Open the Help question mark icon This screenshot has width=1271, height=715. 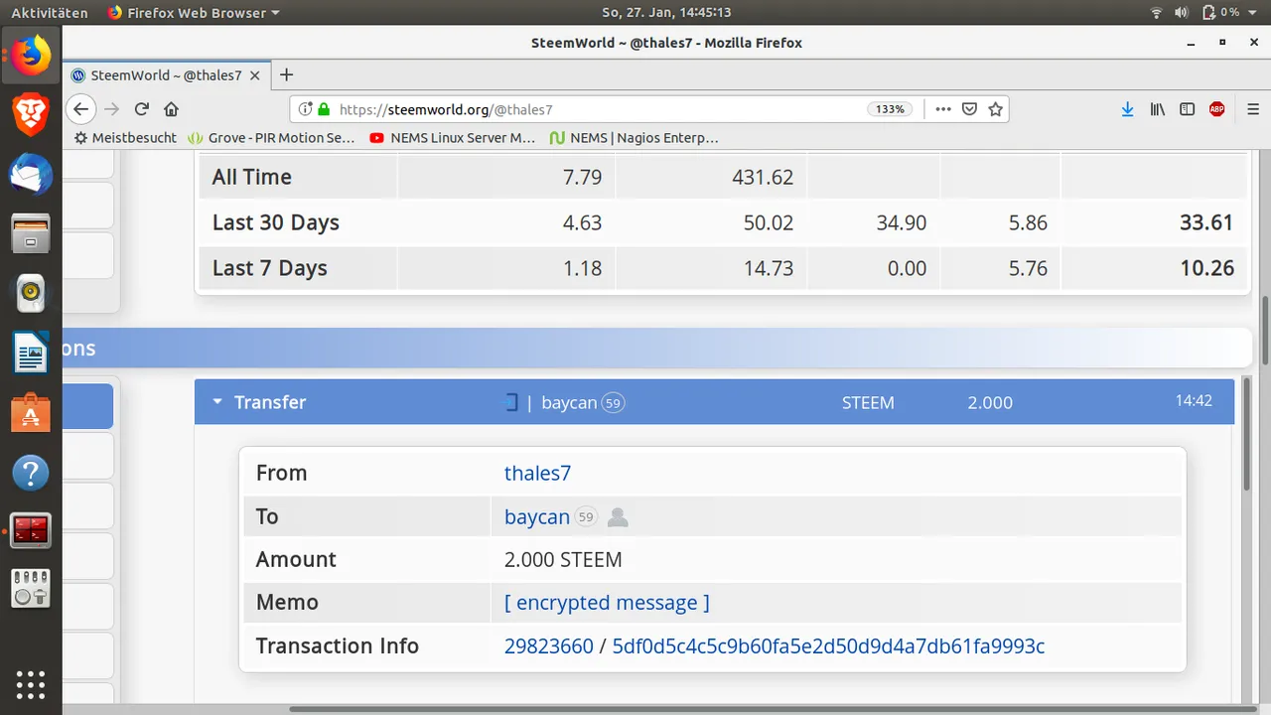31,472
